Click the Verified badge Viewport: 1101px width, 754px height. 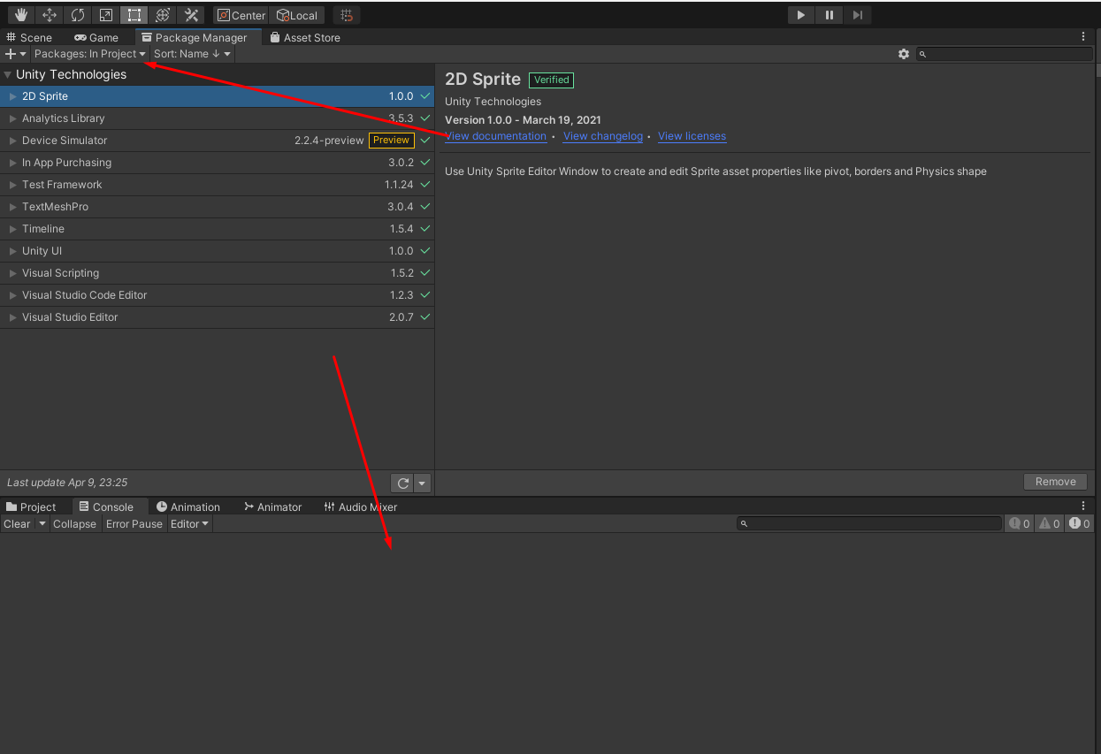pyautogui.click(x=551, y=80)
